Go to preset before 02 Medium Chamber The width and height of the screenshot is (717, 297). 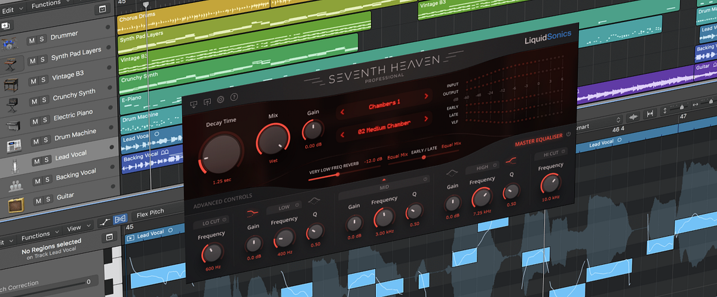[342, 134]
